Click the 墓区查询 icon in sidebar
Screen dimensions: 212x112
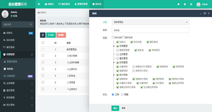[4, 47]
